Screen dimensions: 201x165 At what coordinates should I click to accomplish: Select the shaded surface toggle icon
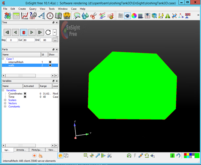[x=60, y=156]
